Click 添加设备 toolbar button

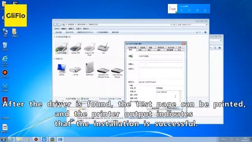[x=59, y=32]
